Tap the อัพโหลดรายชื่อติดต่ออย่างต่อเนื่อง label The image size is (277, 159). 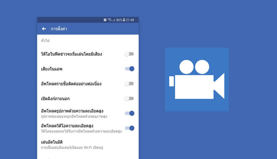click(x=71, y=84)
